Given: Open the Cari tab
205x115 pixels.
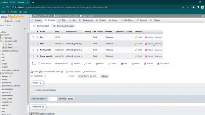Looking at the screenshot, I should click(x=72, y=20).
